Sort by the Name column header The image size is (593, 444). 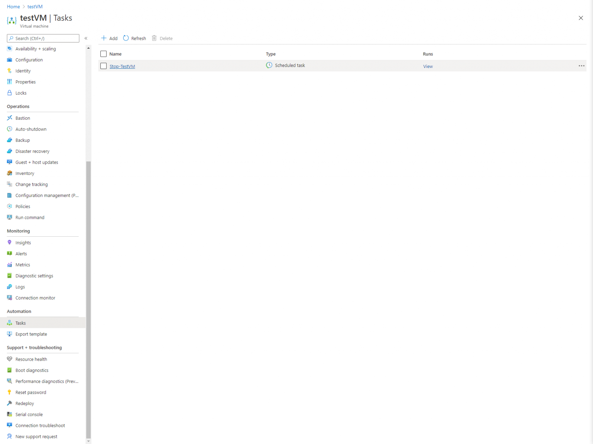115,54
